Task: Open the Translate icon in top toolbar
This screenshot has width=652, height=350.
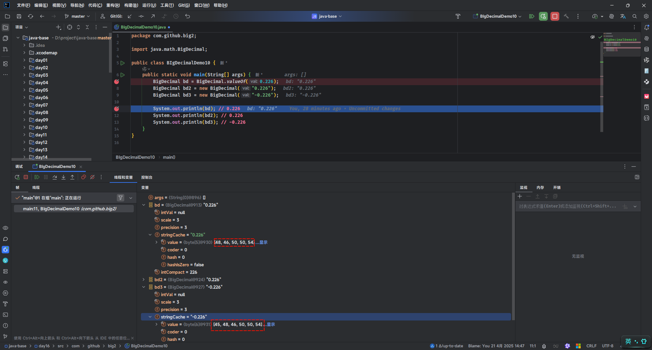Action: (623, 16)
